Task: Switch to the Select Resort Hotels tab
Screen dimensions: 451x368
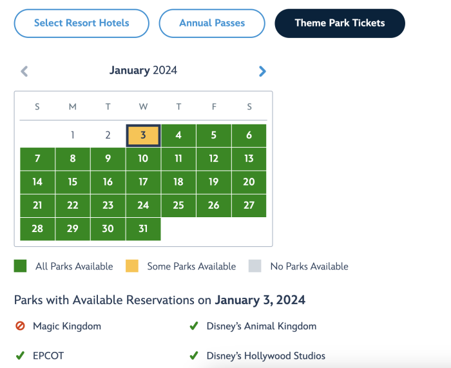Action: coord(81,23)
